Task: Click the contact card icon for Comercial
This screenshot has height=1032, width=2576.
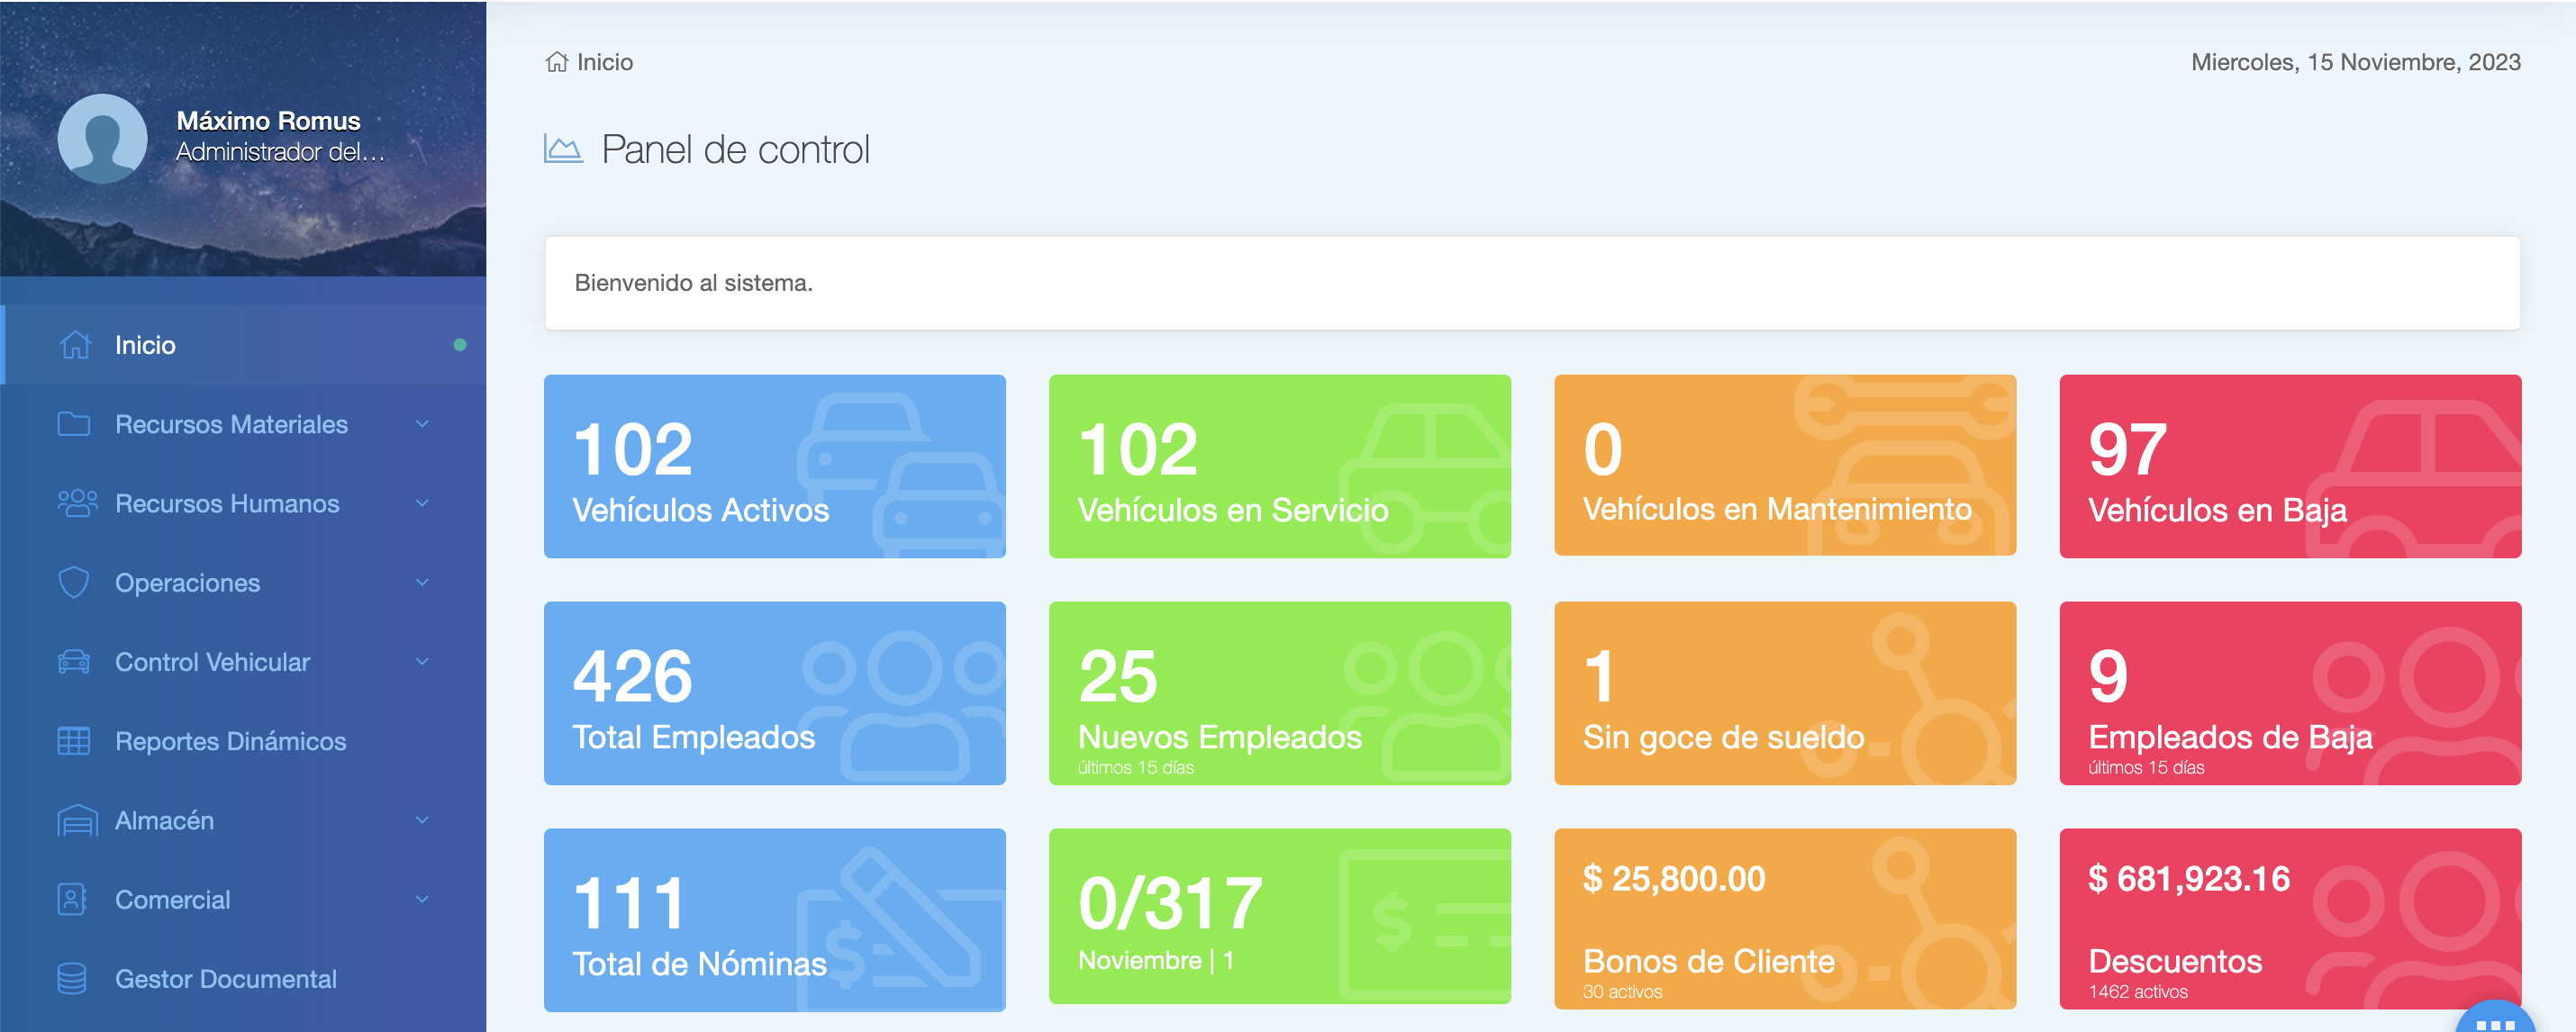Action: click(x=72, y=899)
